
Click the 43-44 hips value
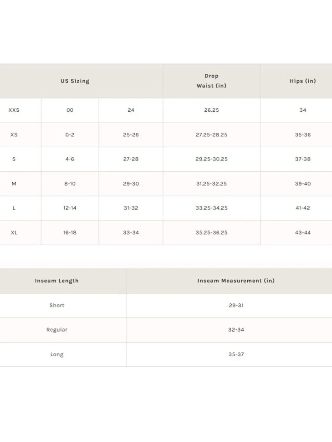pos(303,232)
